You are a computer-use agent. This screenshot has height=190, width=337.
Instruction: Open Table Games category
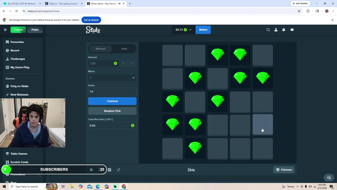(19, 154)
